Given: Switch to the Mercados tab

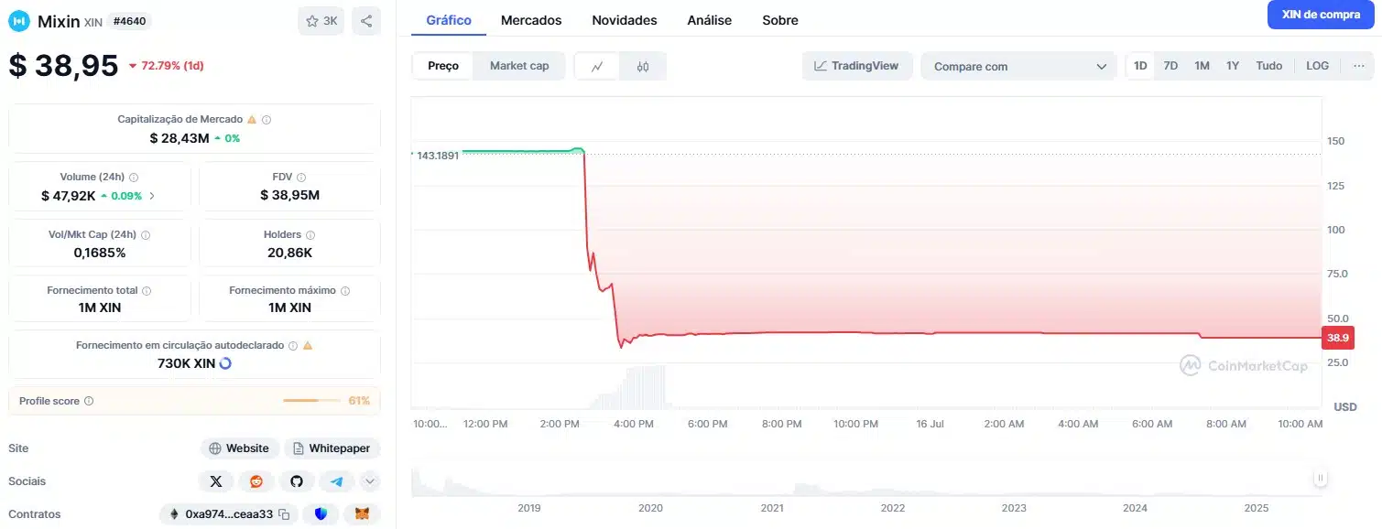Looking at the screenshot, I should click(531, 20).
